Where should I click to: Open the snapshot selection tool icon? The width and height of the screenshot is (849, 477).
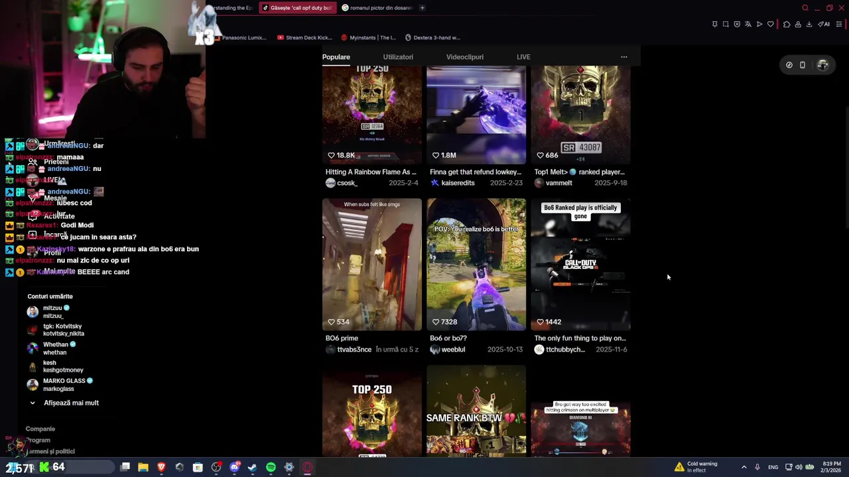click(x=726, y=25)
